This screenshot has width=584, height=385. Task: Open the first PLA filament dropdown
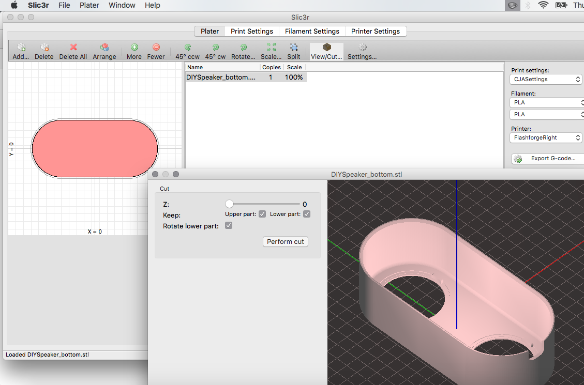pyautogui.click(x=547, y=103)
